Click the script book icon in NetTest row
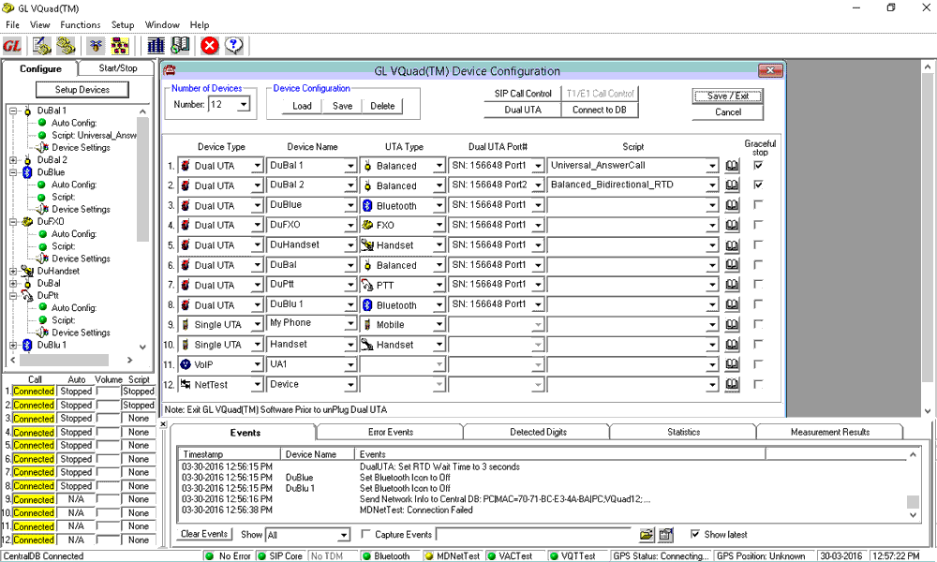937x562 pixels. click(x=732, y=384)
